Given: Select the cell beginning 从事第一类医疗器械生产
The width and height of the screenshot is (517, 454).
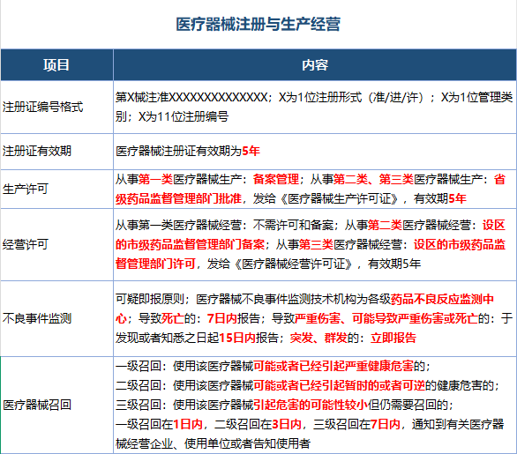Looking at the screenshot, I should click(315, 190).
